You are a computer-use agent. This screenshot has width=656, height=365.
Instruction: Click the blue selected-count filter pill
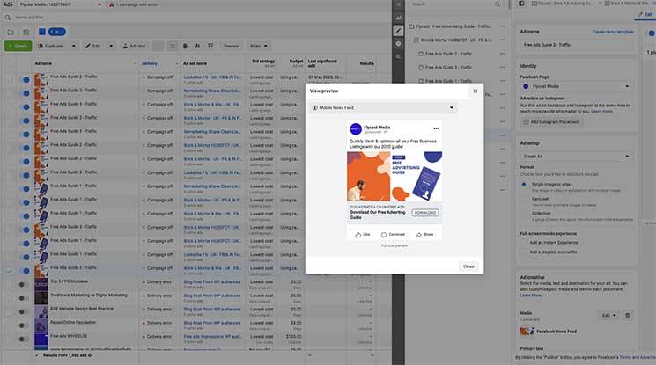(x=57, y=32)
